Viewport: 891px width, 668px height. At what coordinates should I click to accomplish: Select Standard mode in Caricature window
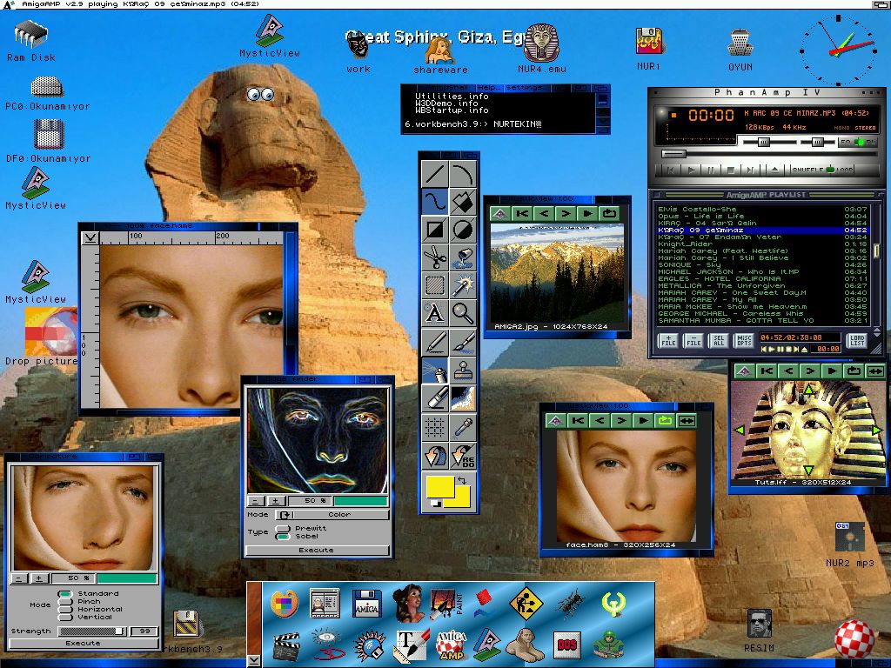pos(66,593)
